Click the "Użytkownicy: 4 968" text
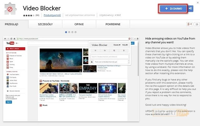Image resolution: width=200 pixels, height=126 pixels. pyautogui.click(x=110, y=15)
